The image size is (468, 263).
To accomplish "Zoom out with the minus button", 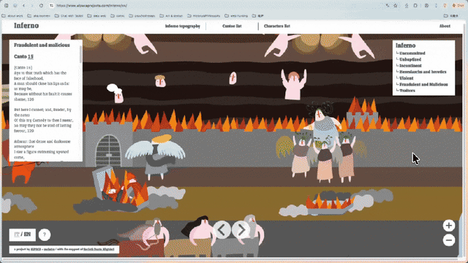I will click(448, 240).
